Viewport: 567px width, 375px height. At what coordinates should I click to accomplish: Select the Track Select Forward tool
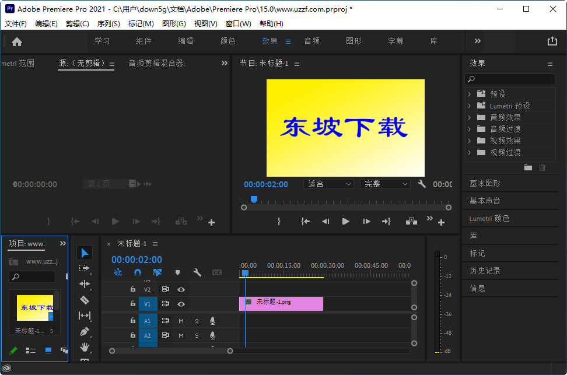85,269
